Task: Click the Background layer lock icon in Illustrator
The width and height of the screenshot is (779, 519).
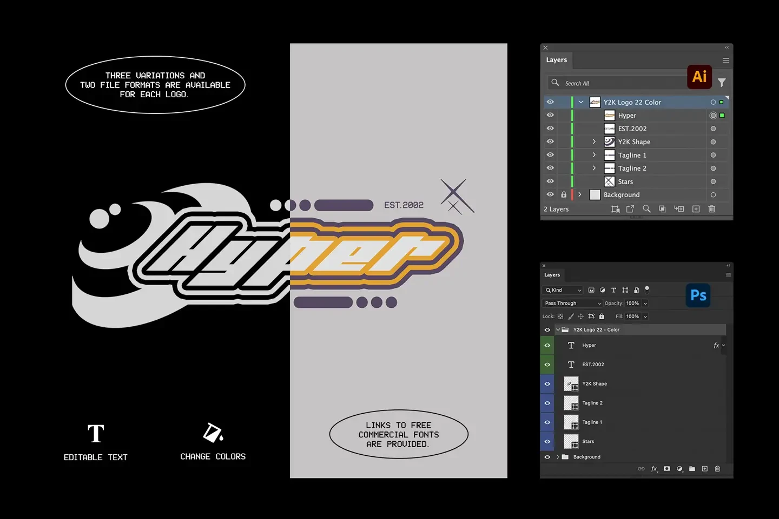Action: [x=563, y=194]
